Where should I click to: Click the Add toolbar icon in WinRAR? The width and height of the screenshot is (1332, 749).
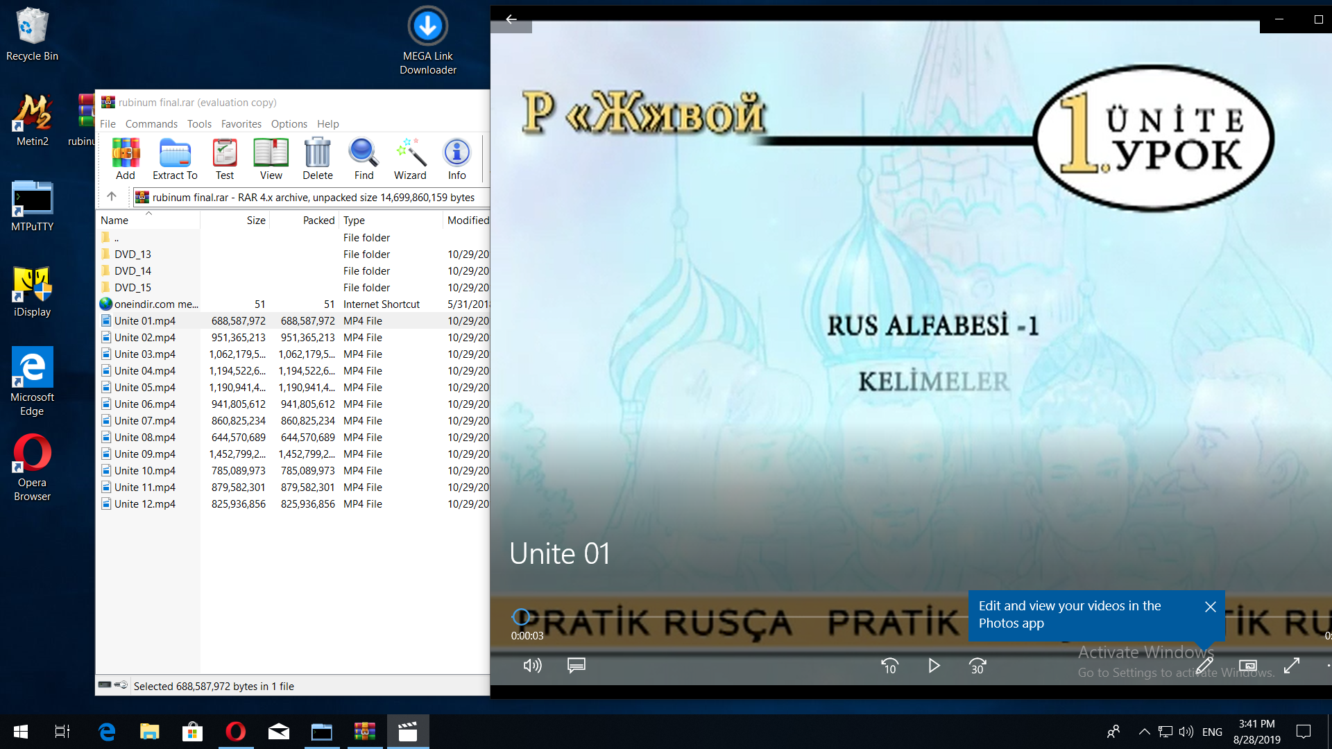126,159
